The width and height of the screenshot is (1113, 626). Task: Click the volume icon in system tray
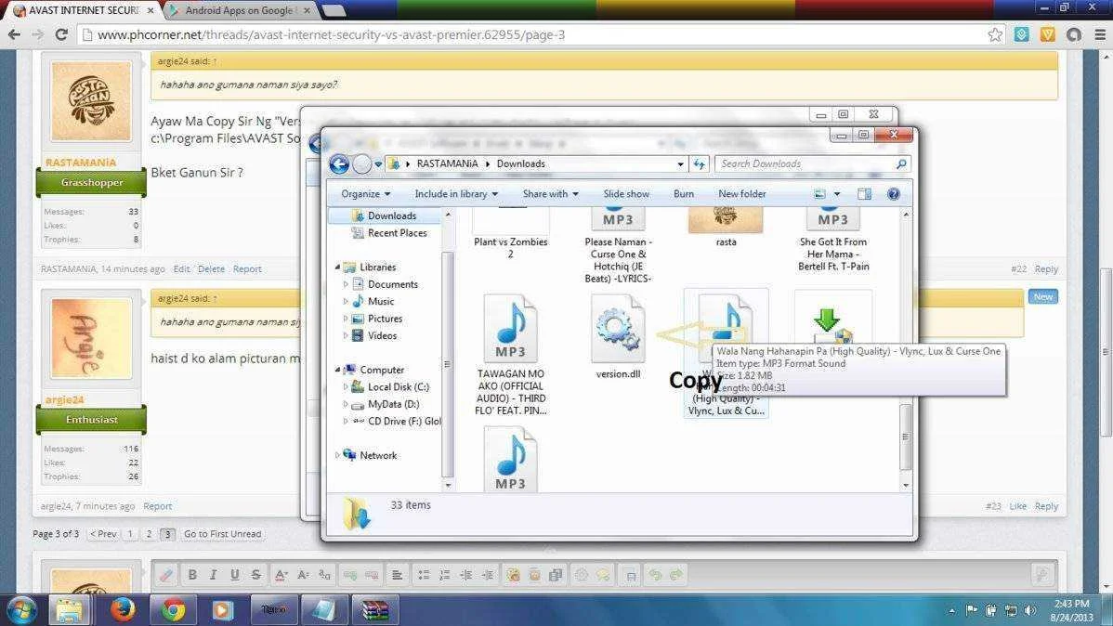coord(1030,609)
